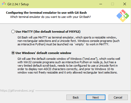Click the large Git logo in header
The width and height of the screenshot is (131, 103).
[x=123, y=16]
